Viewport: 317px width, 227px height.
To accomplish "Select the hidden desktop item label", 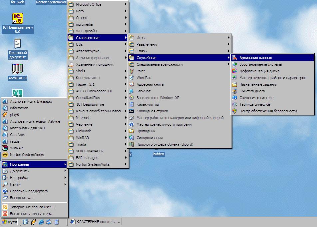I will tap(158, 154).
